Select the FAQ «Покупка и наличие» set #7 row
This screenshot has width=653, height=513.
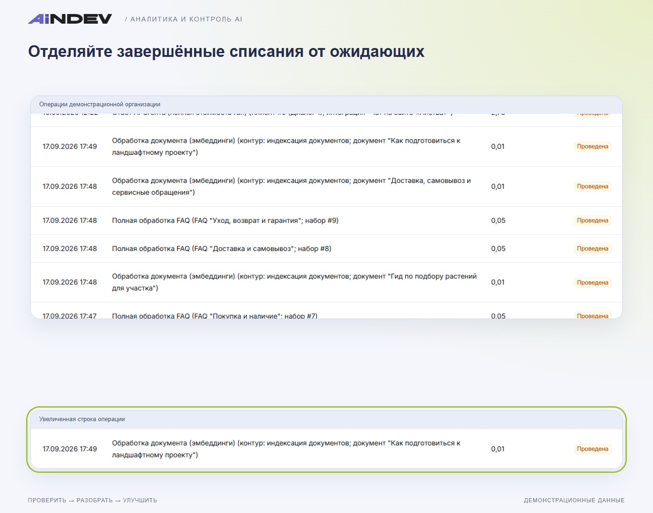click(326, 311)
